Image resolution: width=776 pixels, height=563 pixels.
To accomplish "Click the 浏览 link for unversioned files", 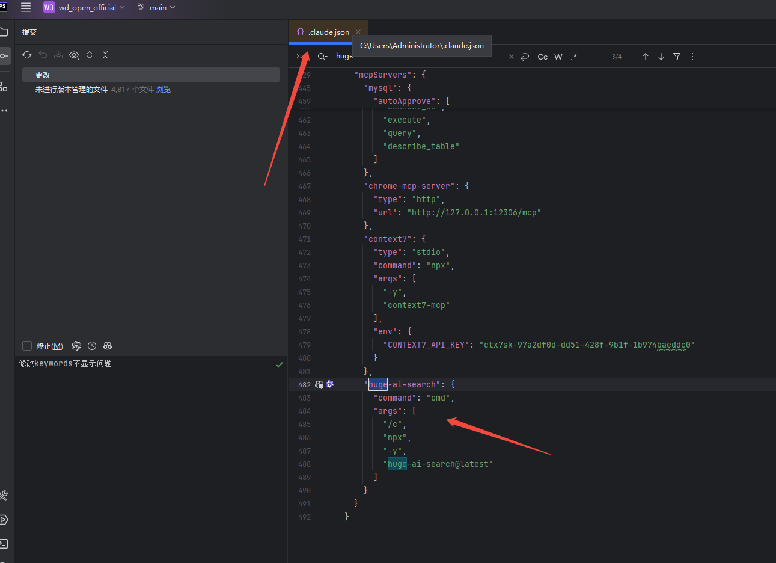I will pyautogui.click(x=163, y=89).
